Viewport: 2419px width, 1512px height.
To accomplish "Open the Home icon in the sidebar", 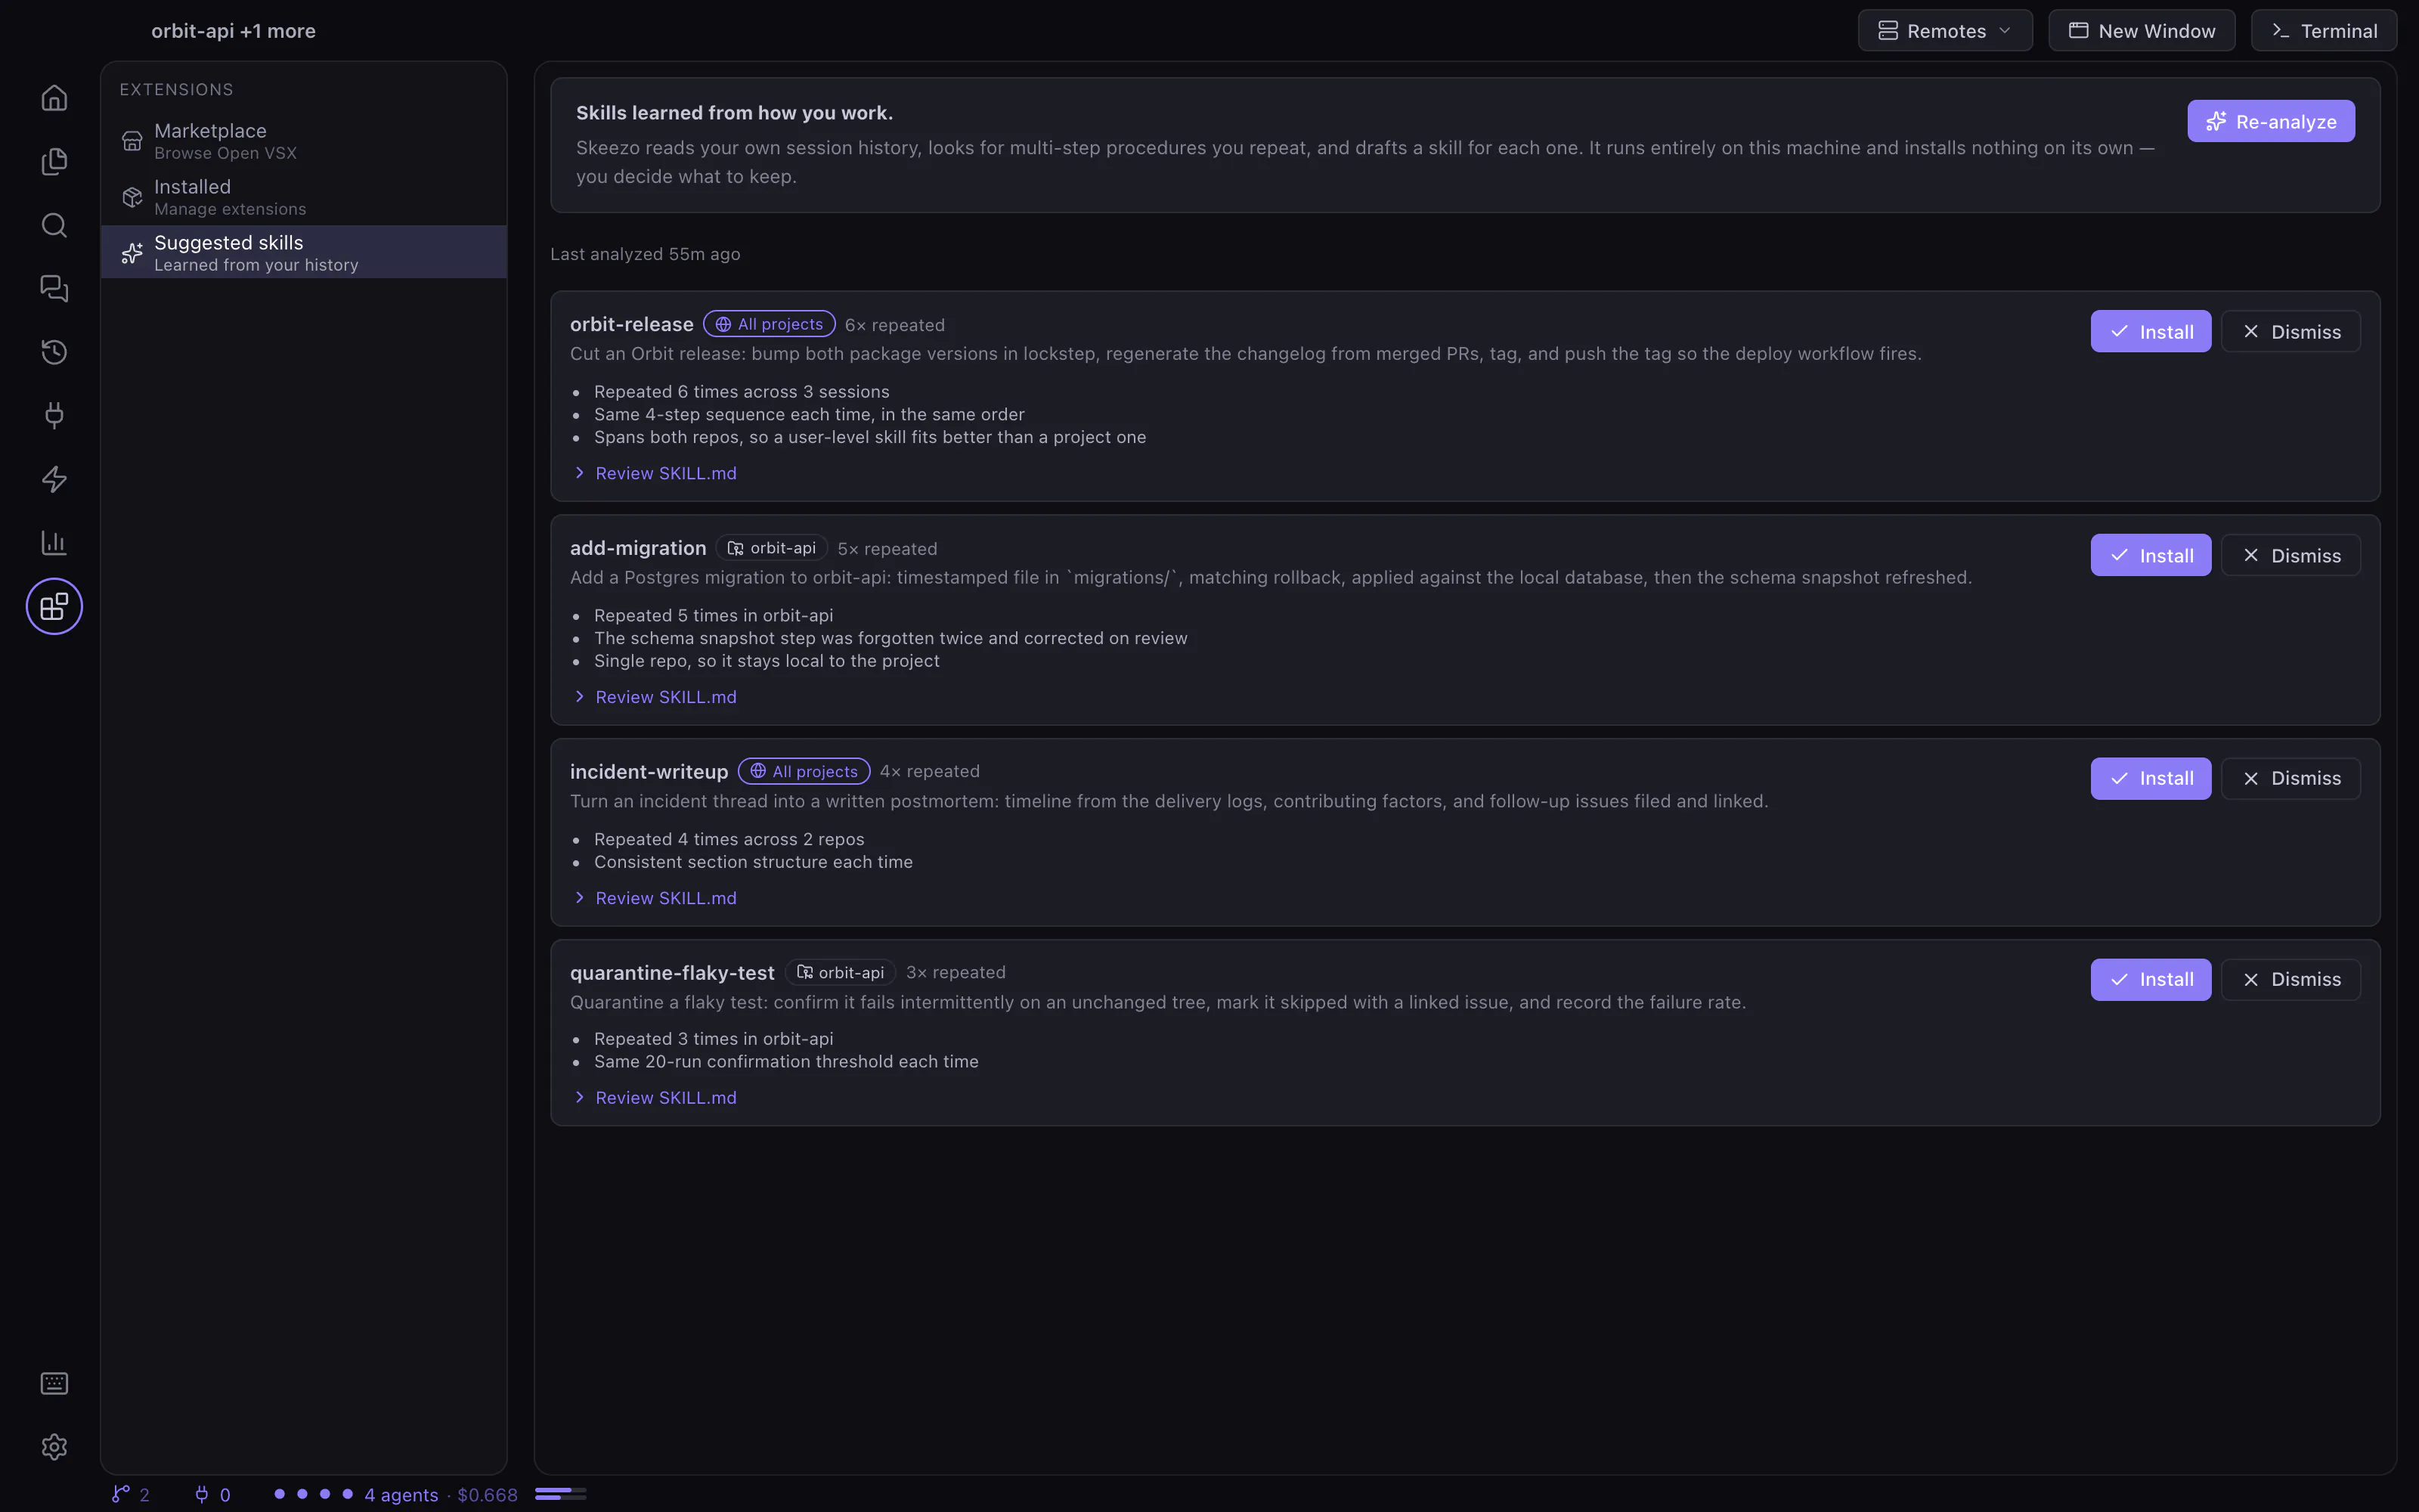I will 54,98.
